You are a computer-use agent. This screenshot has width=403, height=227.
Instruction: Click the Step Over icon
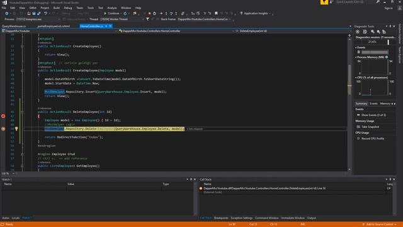coord(171,13)
